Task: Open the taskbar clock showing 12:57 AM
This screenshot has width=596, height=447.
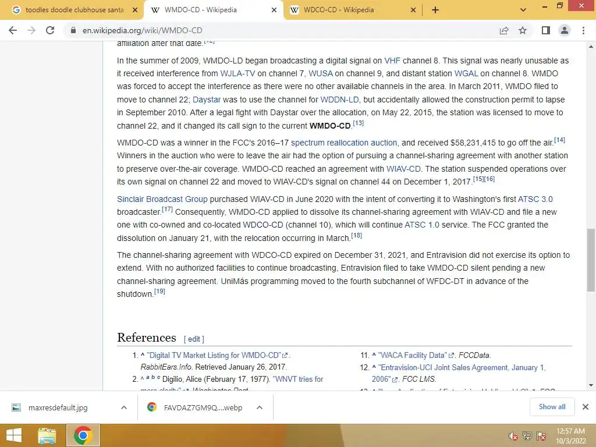Action: (570, 436)
